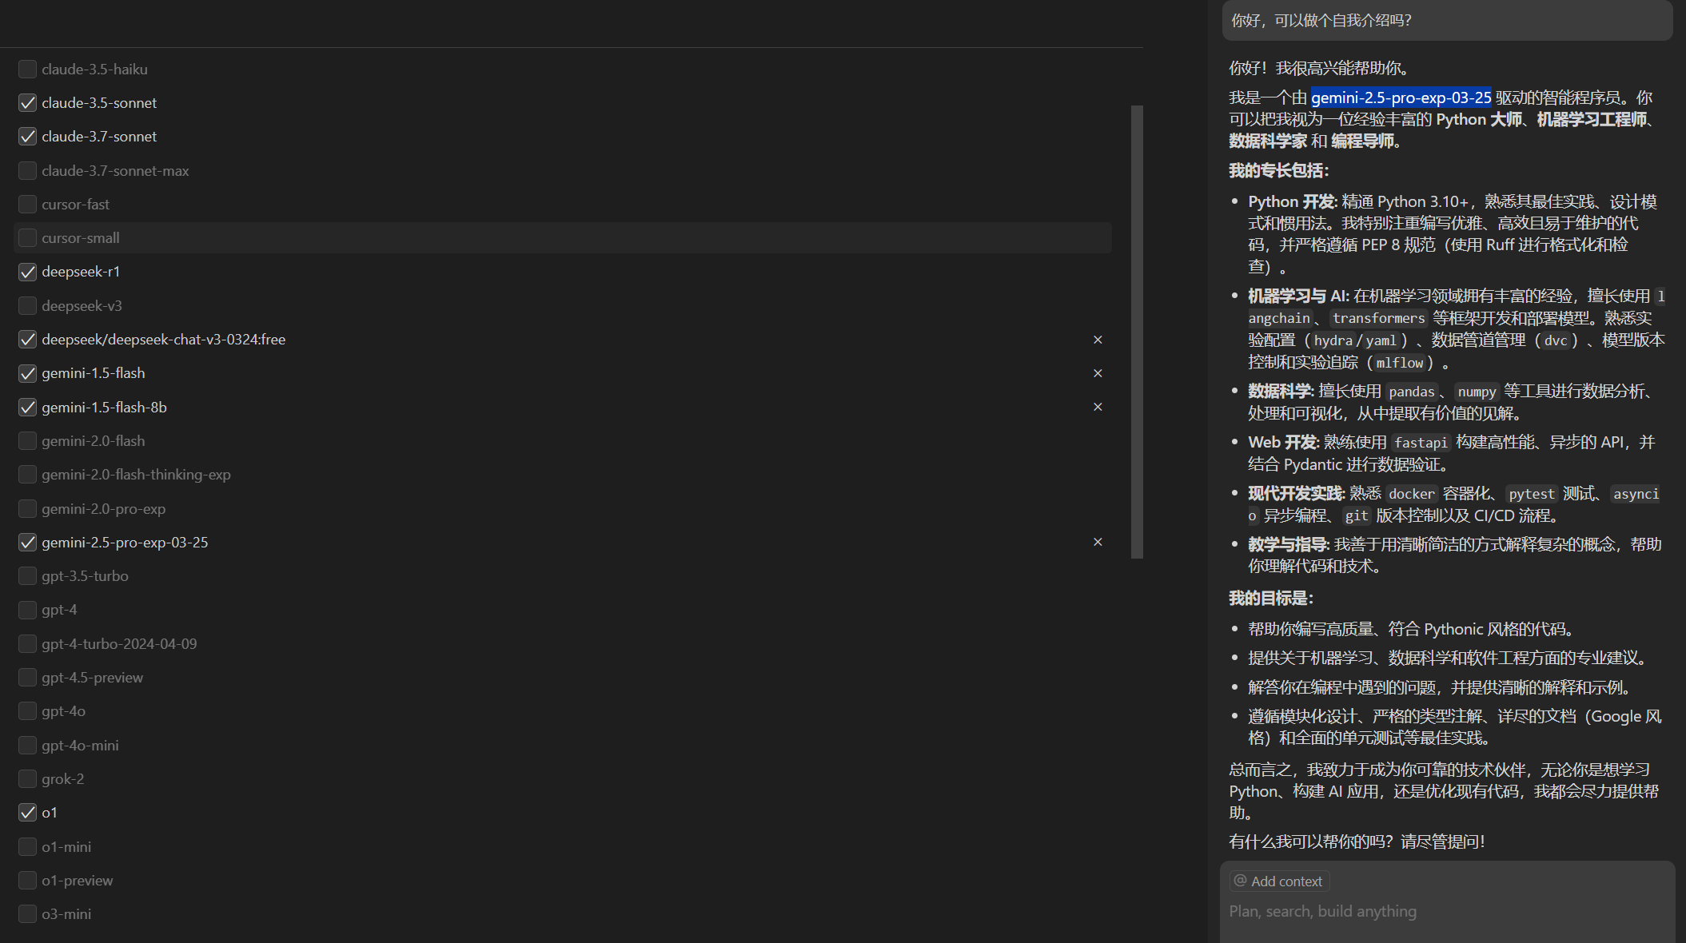Click the 'transformers' inline code text

click(1378, 318)
